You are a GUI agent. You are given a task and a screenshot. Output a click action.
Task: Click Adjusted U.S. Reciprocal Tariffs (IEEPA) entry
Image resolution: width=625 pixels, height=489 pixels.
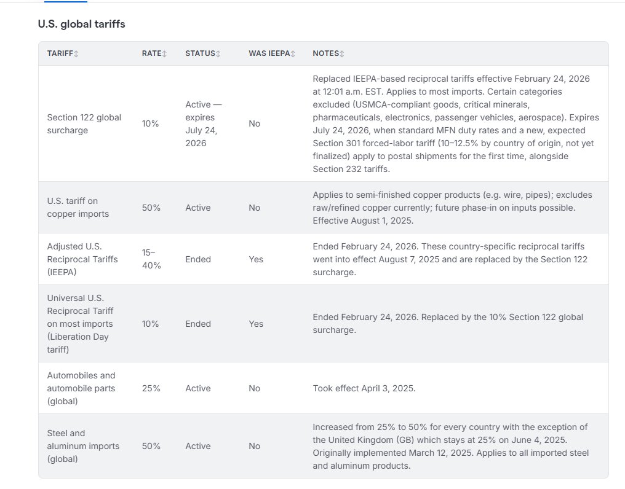click(82, 259)
